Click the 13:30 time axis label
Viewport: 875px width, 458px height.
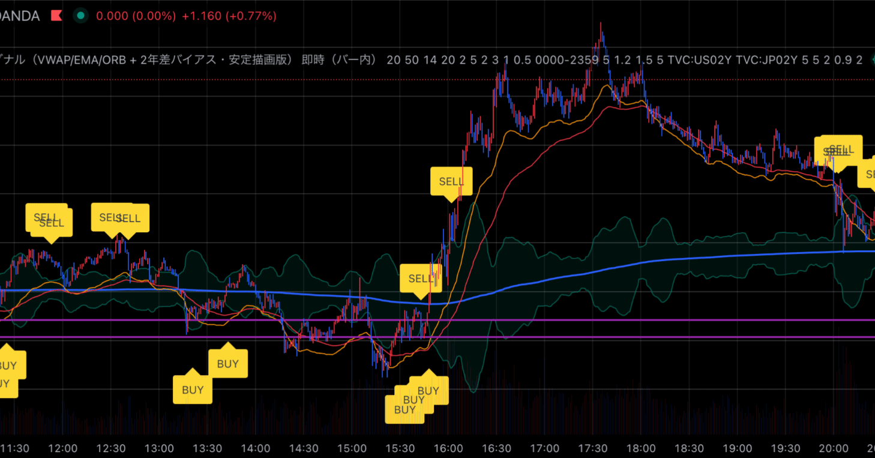(x=207, y=448)
